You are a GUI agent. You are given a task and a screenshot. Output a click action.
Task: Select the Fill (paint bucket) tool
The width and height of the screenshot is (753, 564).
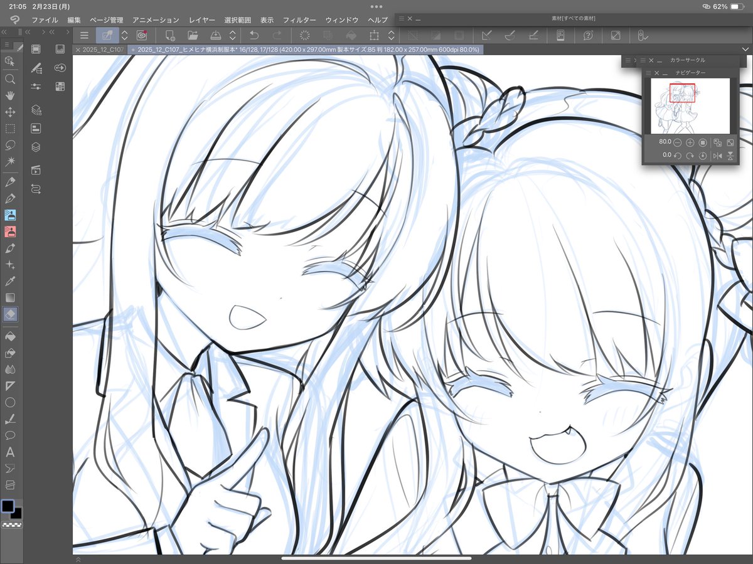point(10,337)
